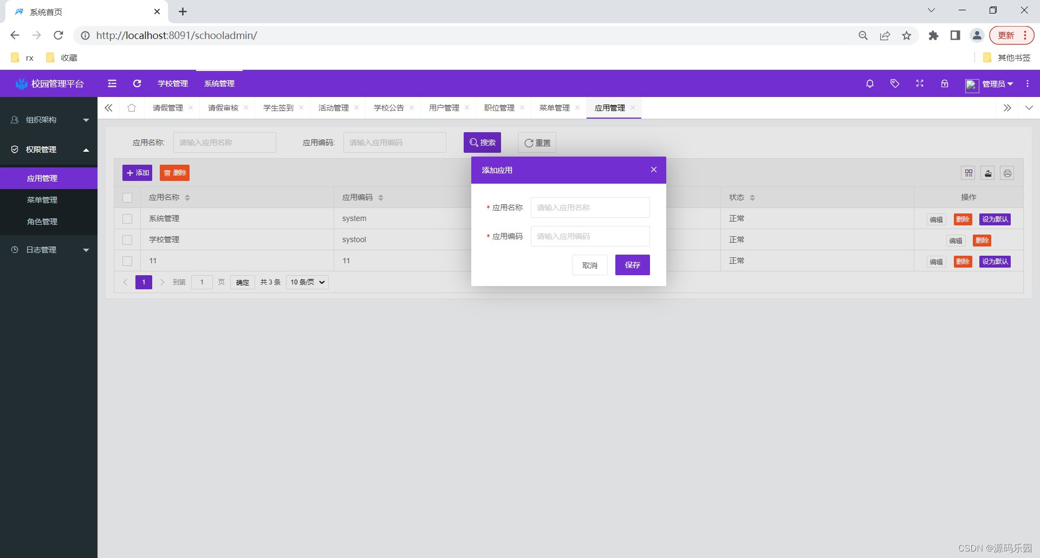The height and width of the screenshot is (558, 1040).
Task: Reset search filters with 重置 button
Action: click(536, 142)
